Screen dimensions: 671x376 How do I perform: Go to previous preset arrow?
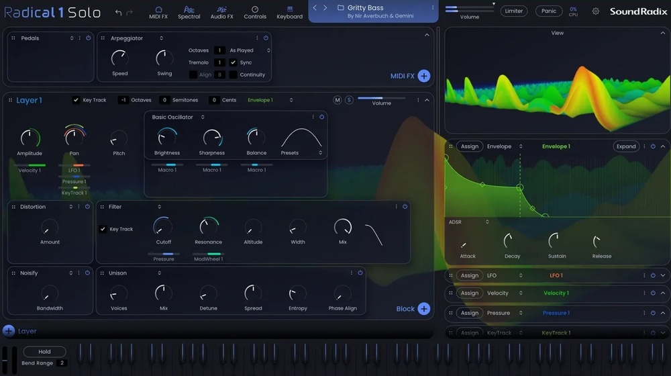pos(315,7)
